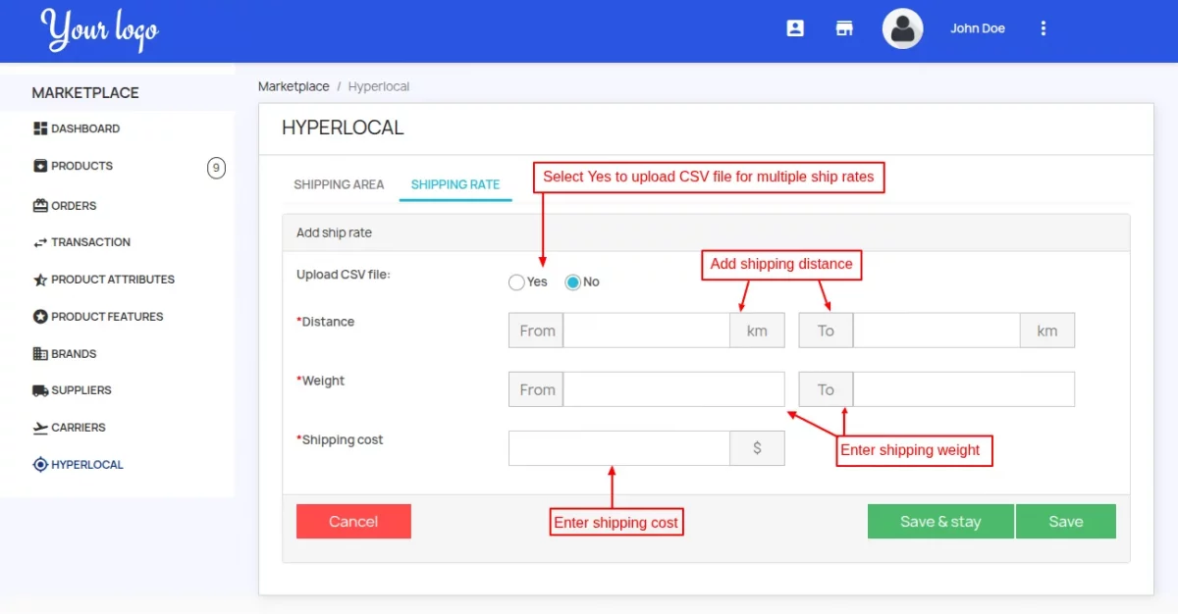Click the Save & stay button
1178x614 pixels.
coord(940,522)
